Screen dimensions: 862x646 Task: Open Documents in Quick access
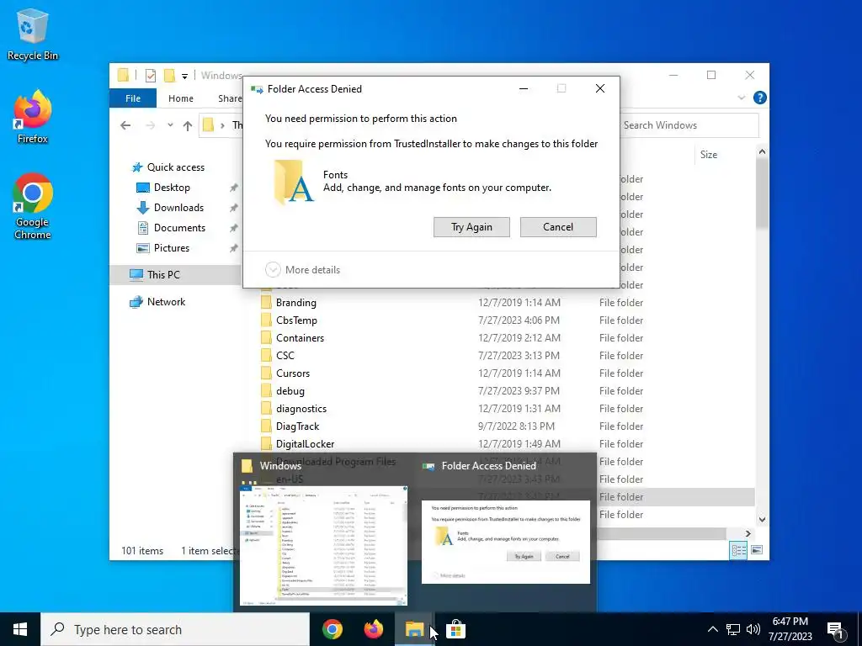click(171, 228)
